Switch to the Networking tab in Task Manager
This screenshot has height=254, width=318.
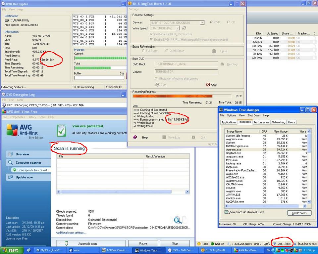279,122
